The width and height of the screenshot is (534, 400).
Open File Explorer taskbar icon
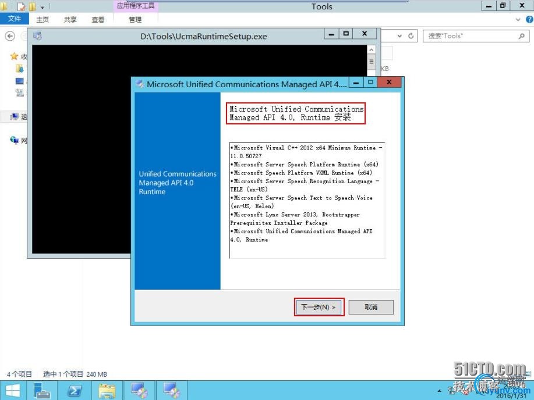tap(107, 391)
